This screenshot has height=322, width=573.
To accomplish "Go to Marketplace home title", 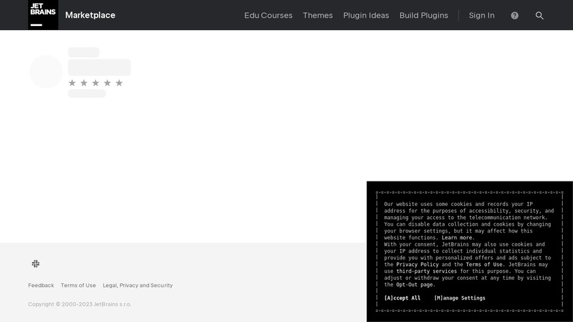I will (90, 15).
